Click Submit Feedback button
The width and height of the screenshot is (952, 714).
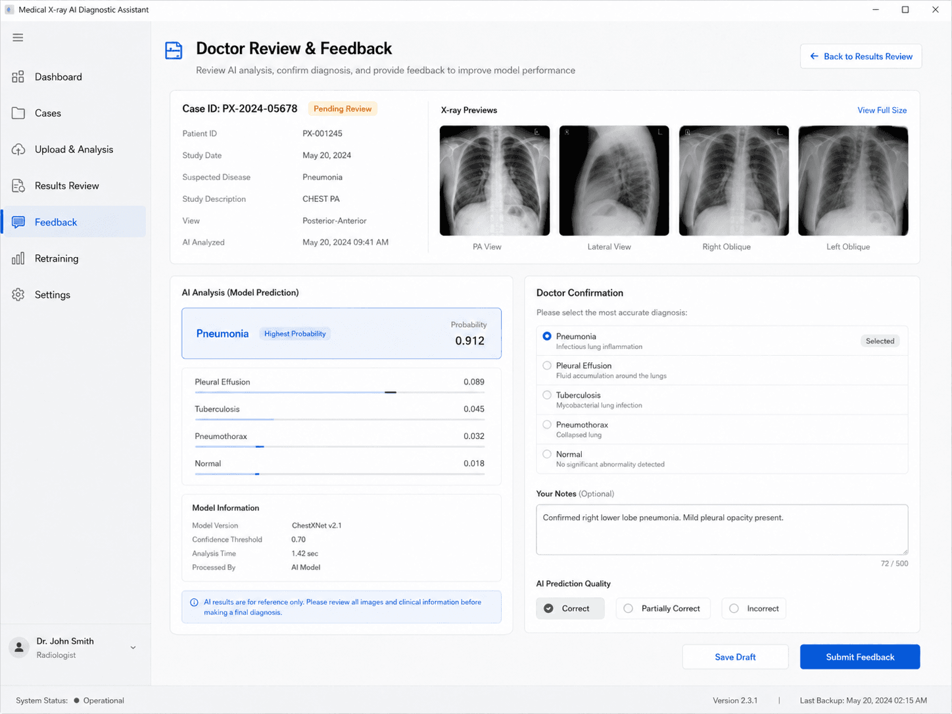[x=860, y=657]
